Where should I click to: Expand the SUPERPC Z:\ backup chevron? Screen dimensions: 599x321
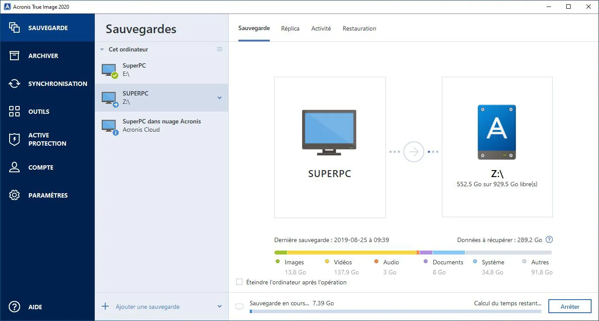pos(220,98)
